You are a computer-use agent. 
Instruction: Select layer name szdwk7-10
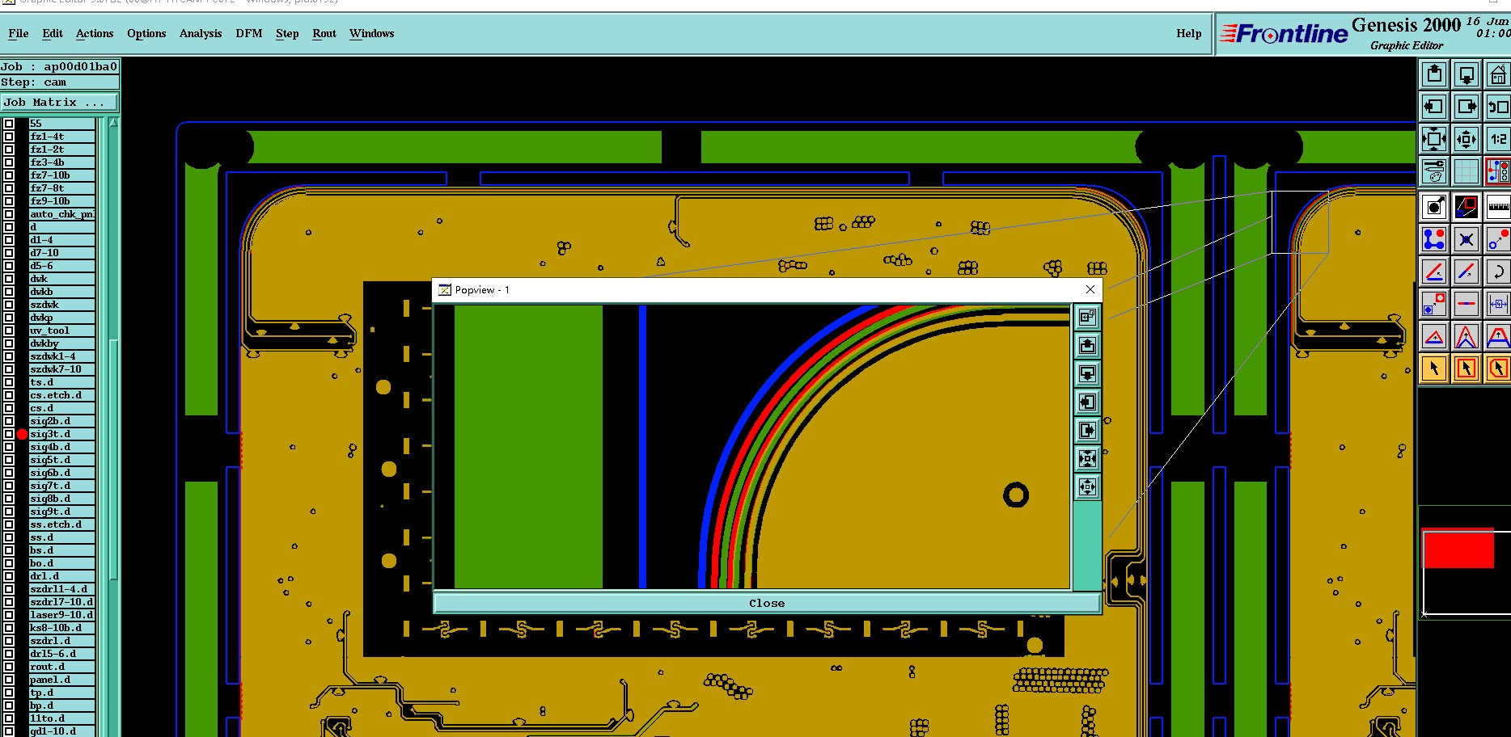click(62, 369)
